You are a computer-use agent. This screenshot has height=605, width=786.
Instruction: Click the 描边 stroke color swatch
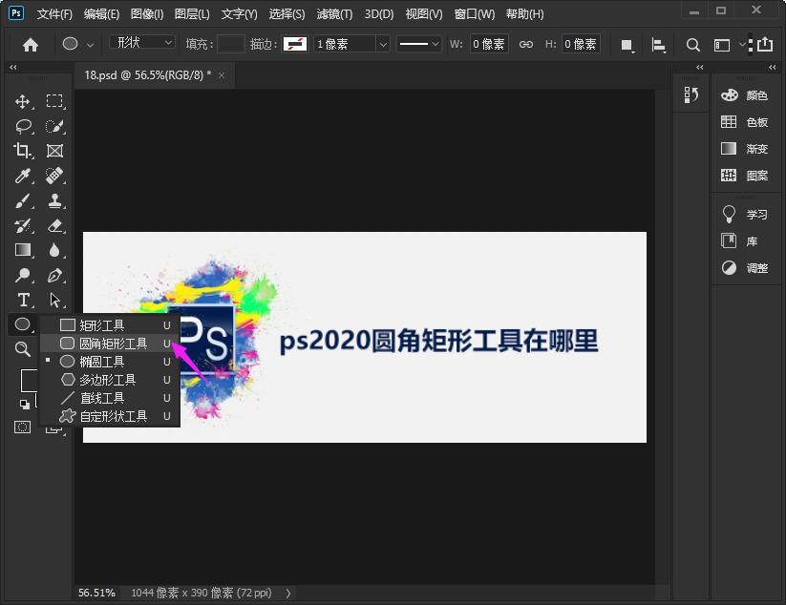click(295, 44)
